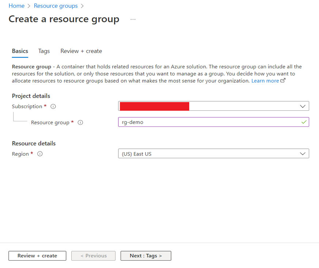This screenshot has width=319, height=268.
Task: Click the green validation checkmark on resource group
Action: (304, 122)
